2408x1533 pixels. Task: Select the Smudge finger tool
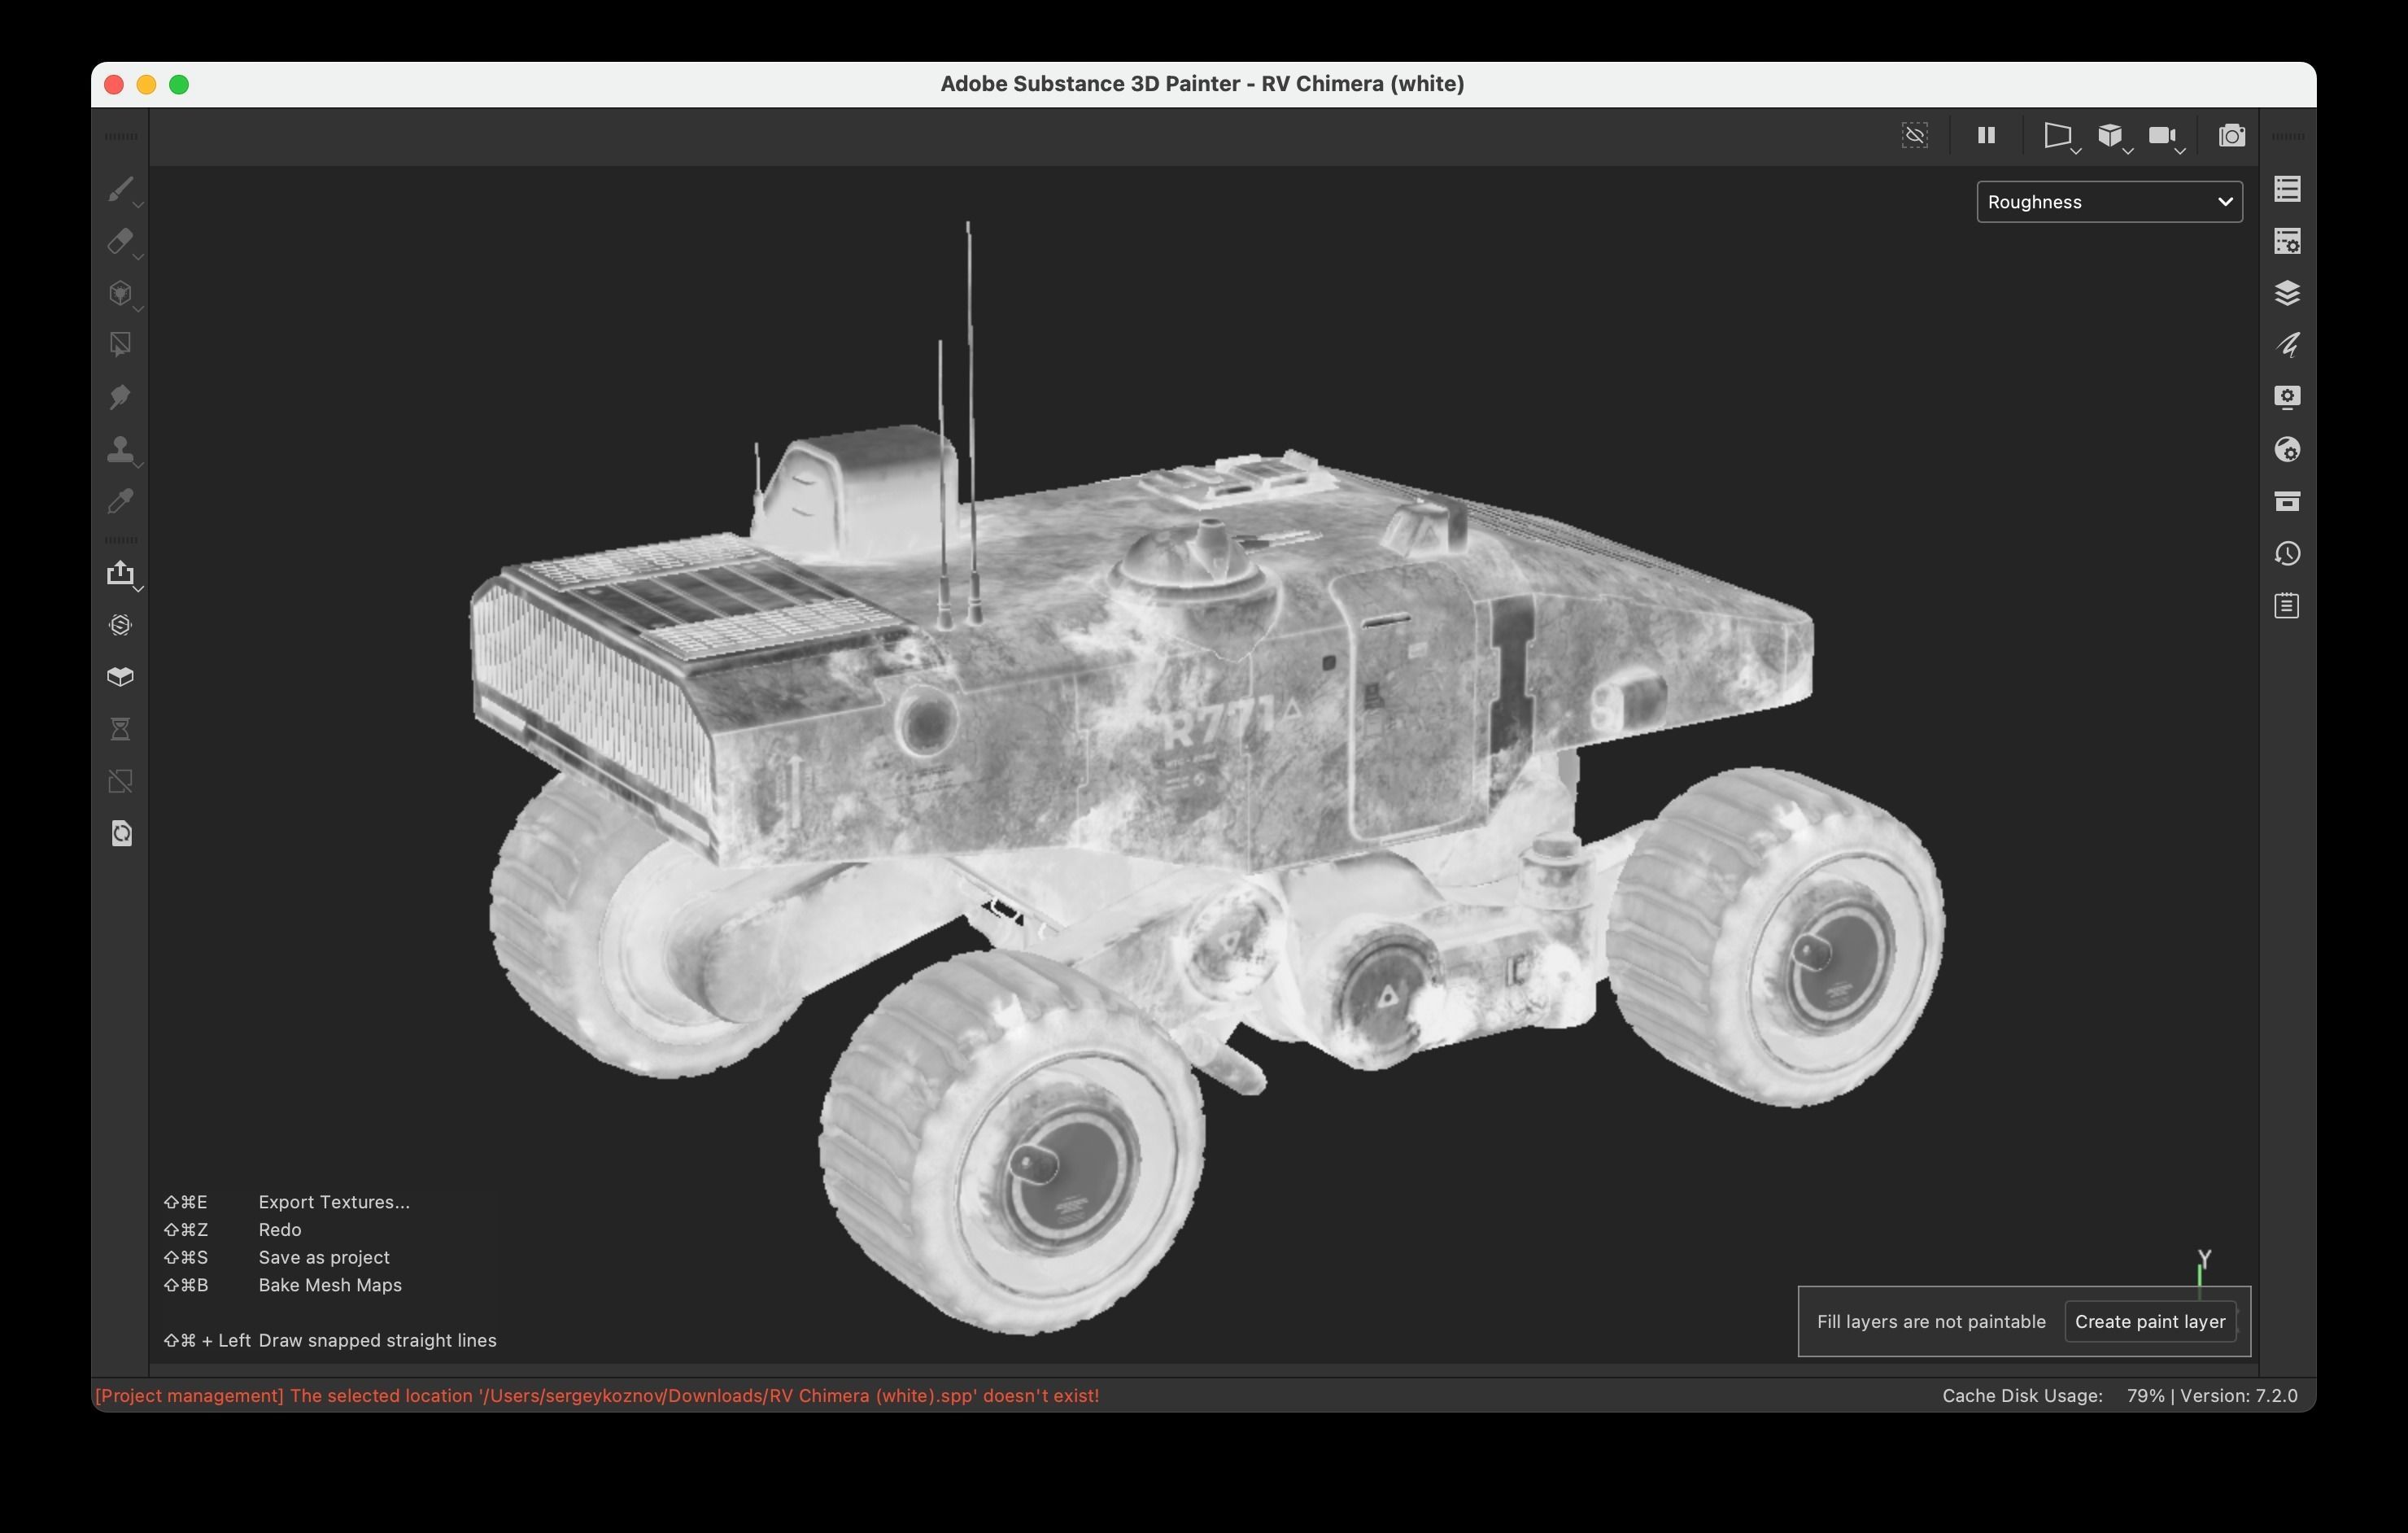point(120,397)
